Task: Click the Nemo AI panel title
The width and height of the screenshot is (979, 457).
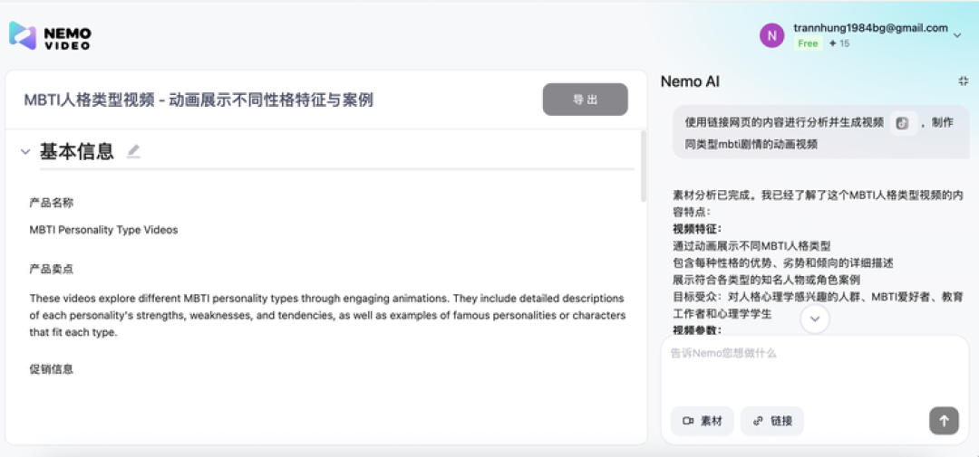Action: tap(690, 81)
